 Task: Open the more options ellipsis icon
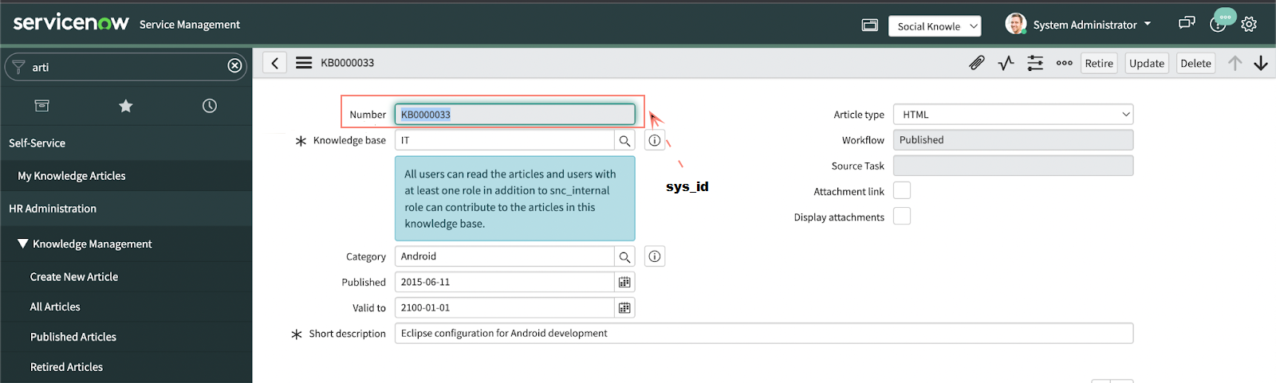[1064, 63]
